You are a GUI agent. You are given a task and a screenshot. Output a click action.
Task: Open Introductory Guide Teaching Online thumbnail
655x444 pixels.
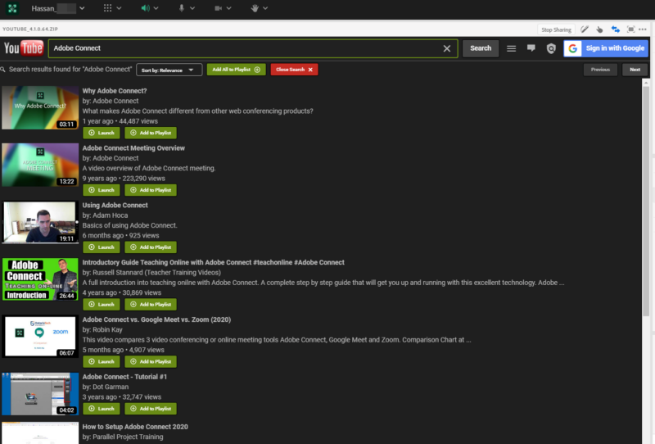tap(40, 279)
